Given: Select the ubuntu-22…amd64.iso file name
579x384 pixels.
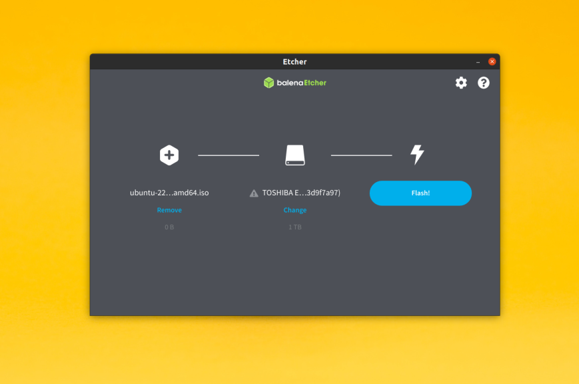Looking at the screenshot, I should (169, 193).
